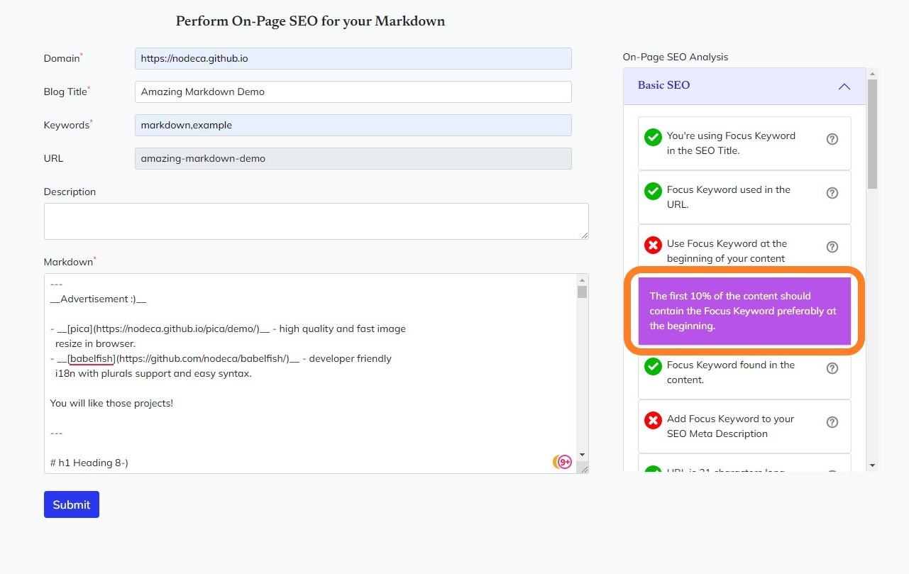Screen dimensions: 909x574
Task: Open help for 'Use Focus Keyword at the beginning'
Action: tap(832, 247)
